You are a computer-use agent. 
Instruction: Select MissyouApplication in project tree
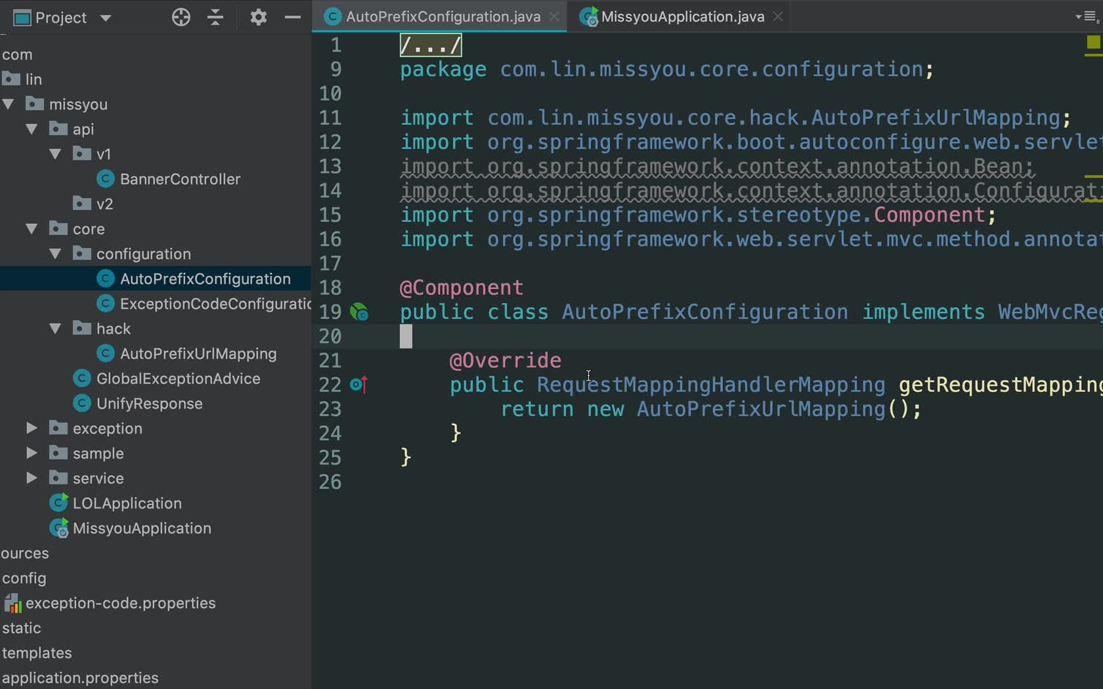(142, 528)
